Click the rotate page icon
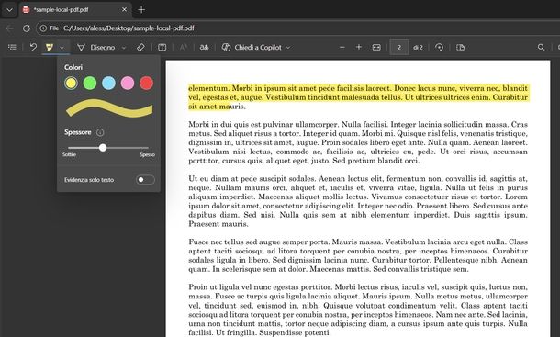This screenshot has height=337, width=560. click(440, 47)
